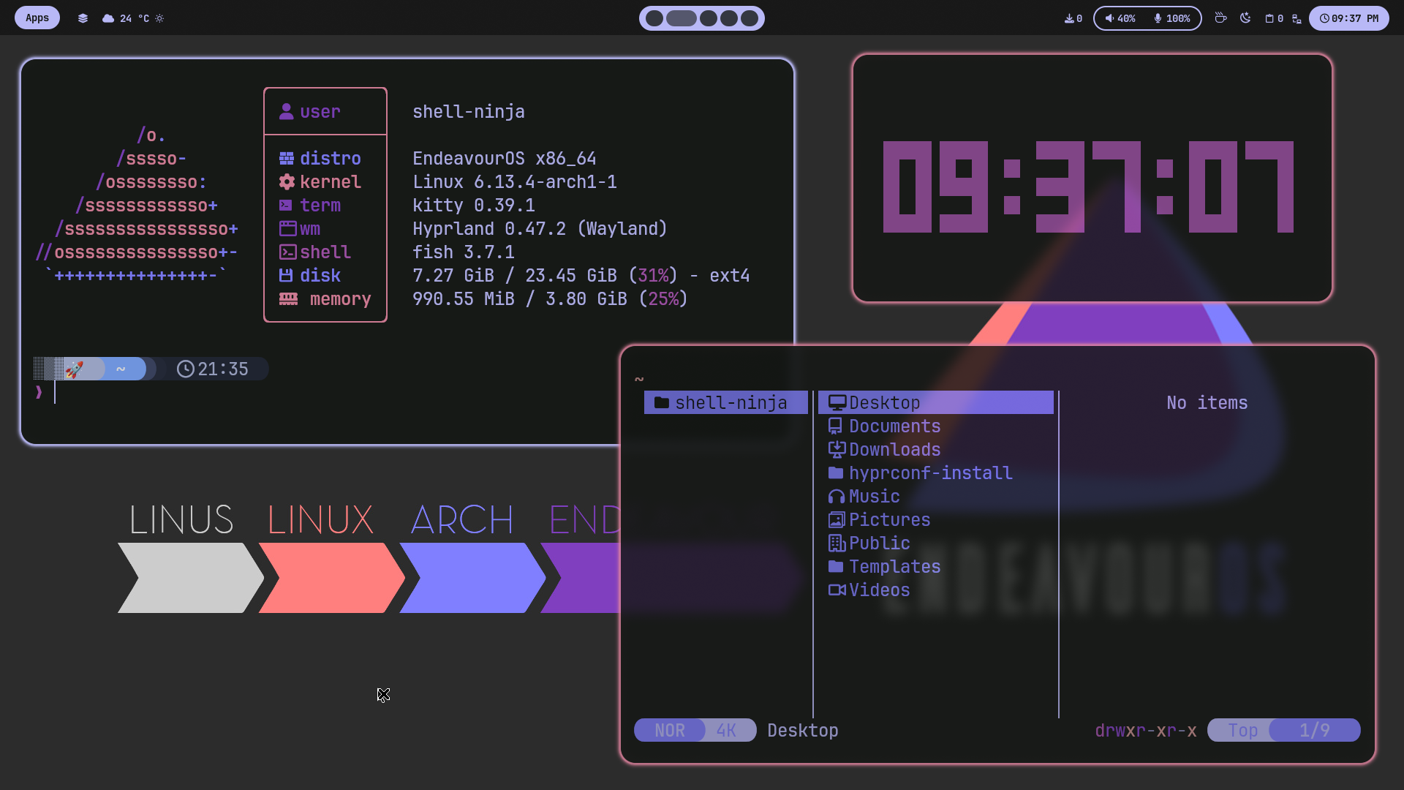Click the Desktop name in the status bar

[x=803, y=731]
